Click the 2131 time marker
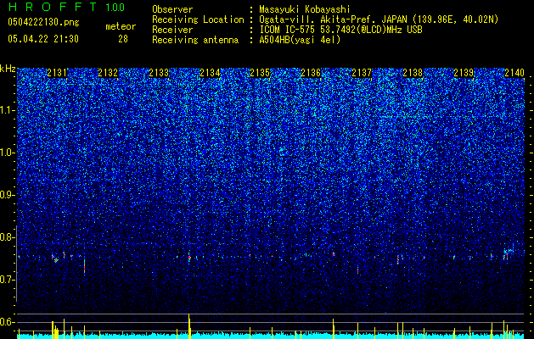Viewport: 534px width, 339px height. (57, 72)
